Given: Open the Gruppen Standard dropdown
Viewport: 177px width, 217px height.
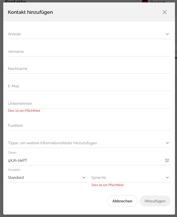Looking at the screenshot, I should click(47, 178).
